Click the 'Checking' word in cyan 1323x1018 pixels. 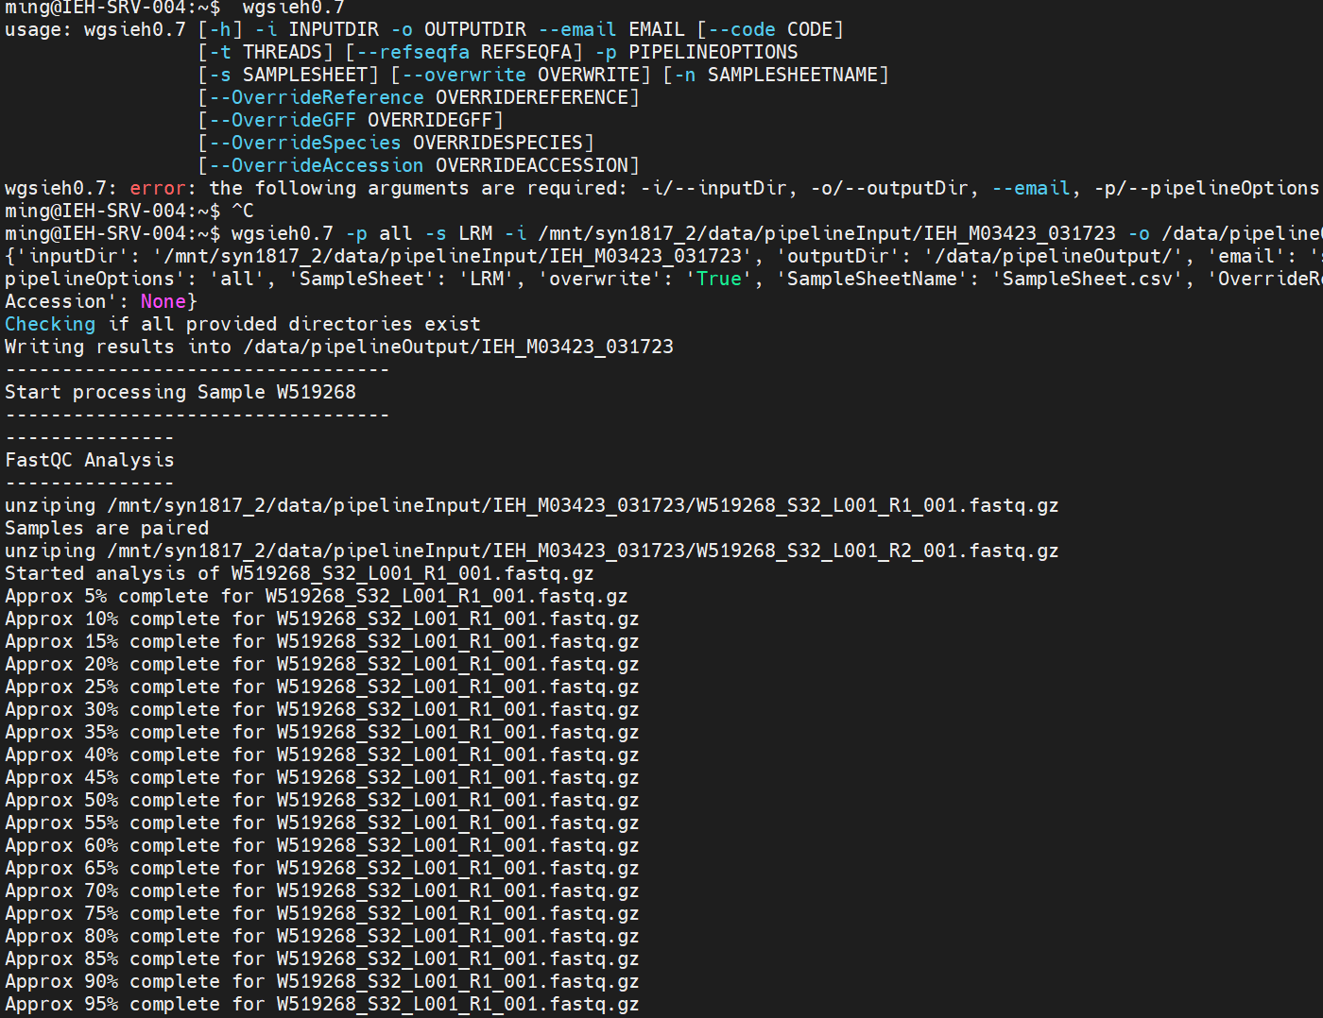tap(50, 324)
